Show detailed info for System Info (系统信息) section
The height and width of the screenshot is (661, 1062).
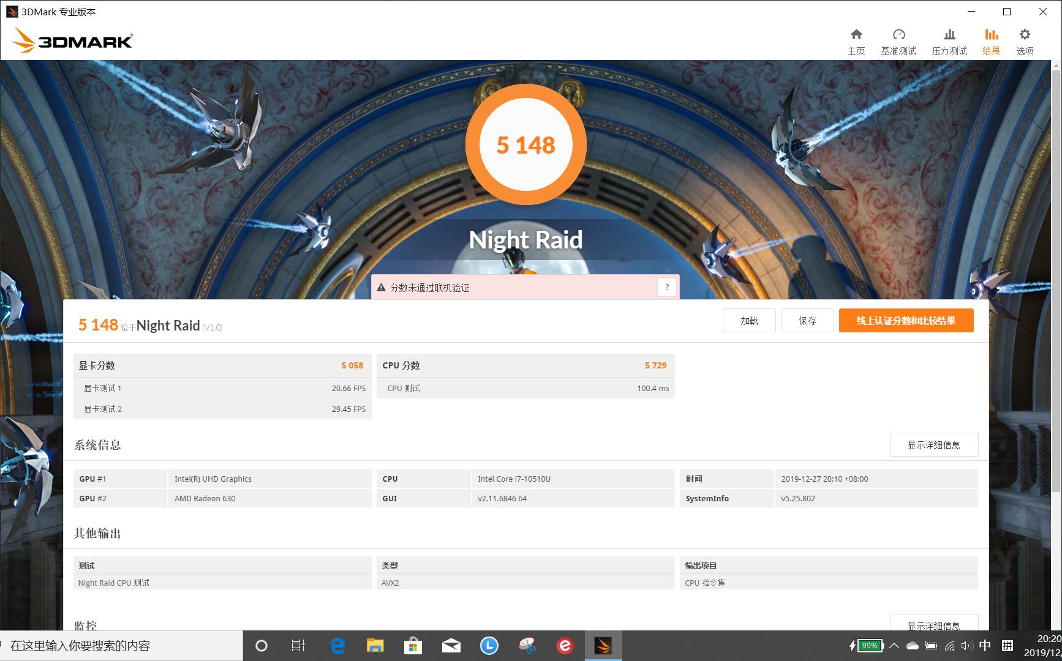[933, 445]
